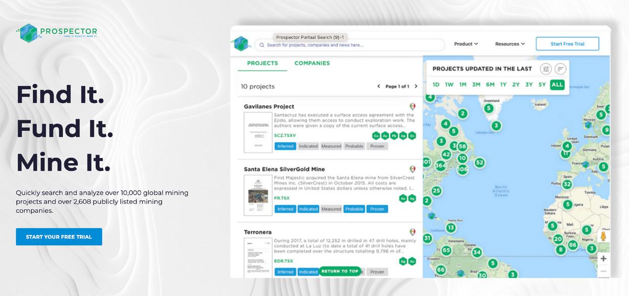The image size is (629, 296).
Task: Open the 58 project cluster marker
Action: pos(462,147)
